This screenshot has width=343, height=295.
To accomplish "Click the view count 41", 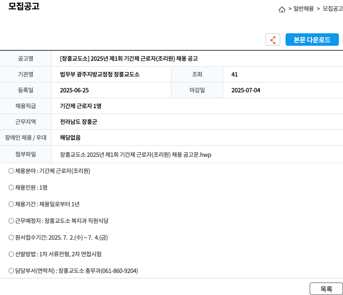I will (x=234, y=74).
